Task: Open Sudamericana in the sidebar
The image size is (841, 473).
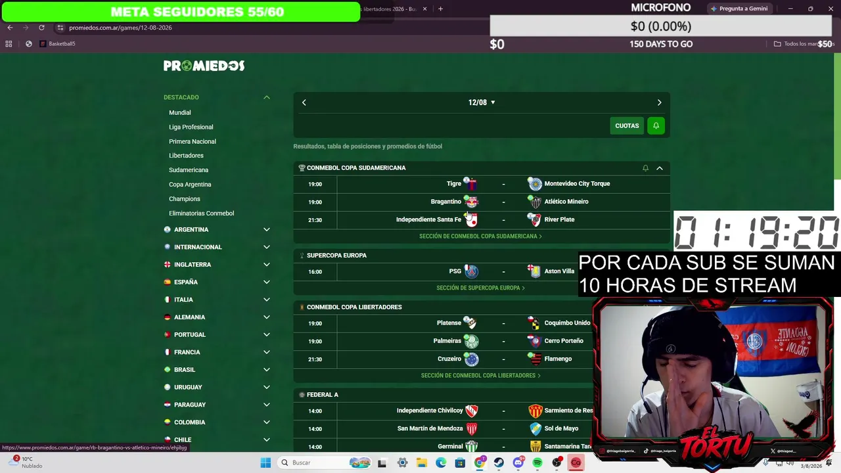Action: click(189, 170)
